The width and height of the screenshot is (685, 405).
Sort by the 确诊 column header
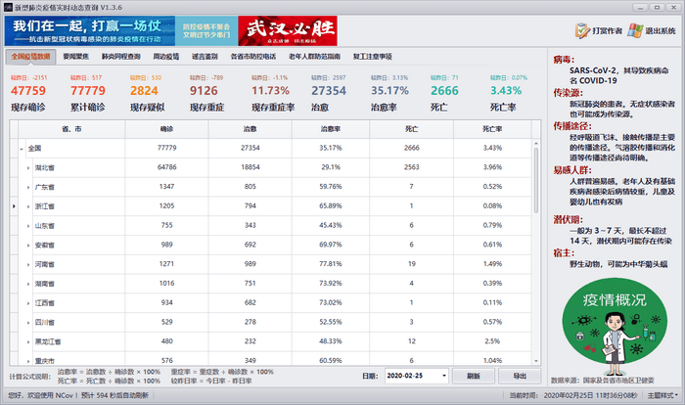(166, 129)
